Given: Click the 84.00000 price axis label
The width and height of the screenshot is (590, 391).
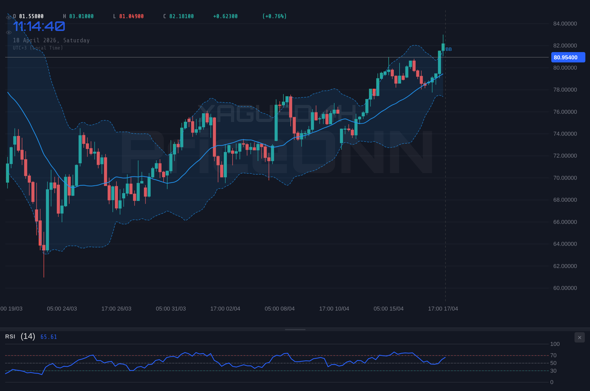Looking at the screenshot, I should (565, 24).
